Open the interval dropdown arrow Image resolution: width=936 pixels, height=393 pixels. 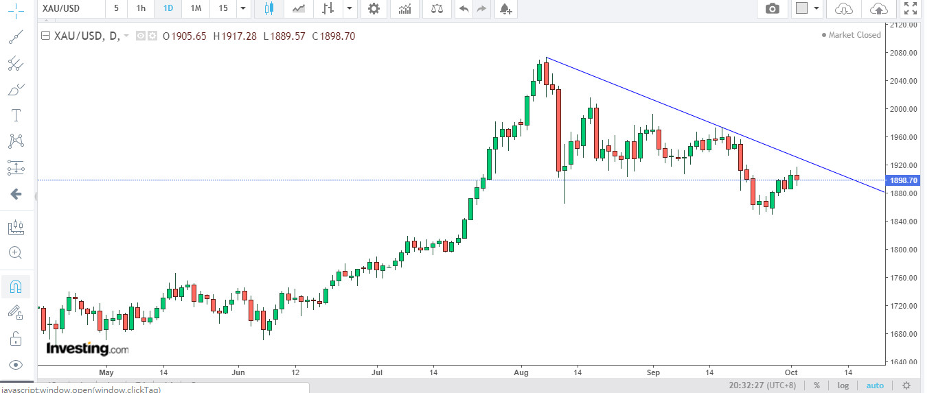243,8
